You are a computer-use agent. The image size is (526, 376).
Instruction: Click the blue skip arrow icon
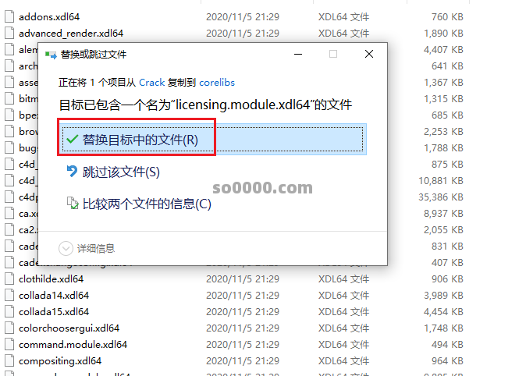pyautogui.click(x=72, y=171)
